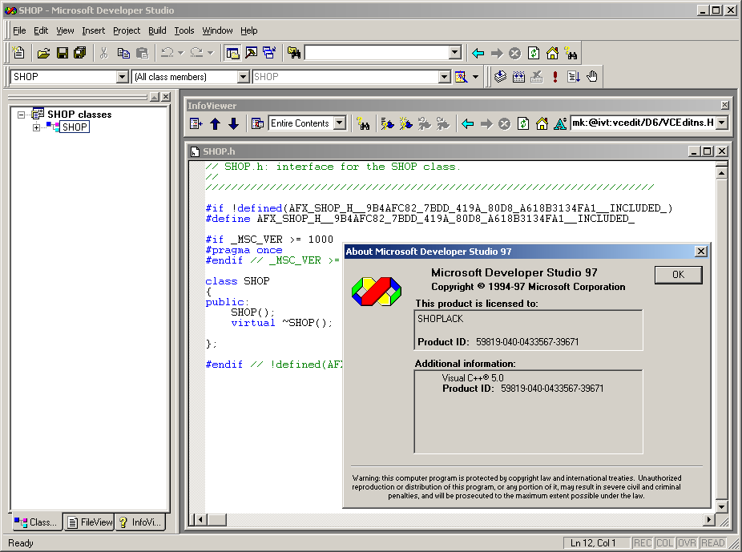Open the Help menu

[x=249, y=30]
